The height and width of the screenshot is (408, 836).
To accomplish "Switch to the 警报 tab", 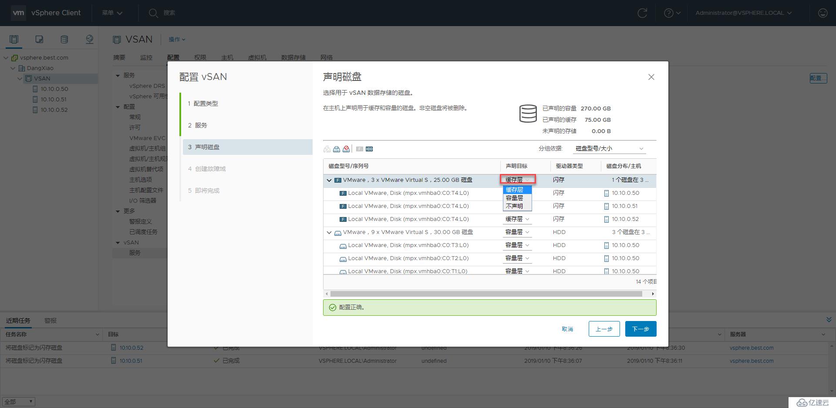I will click(51, 321).
